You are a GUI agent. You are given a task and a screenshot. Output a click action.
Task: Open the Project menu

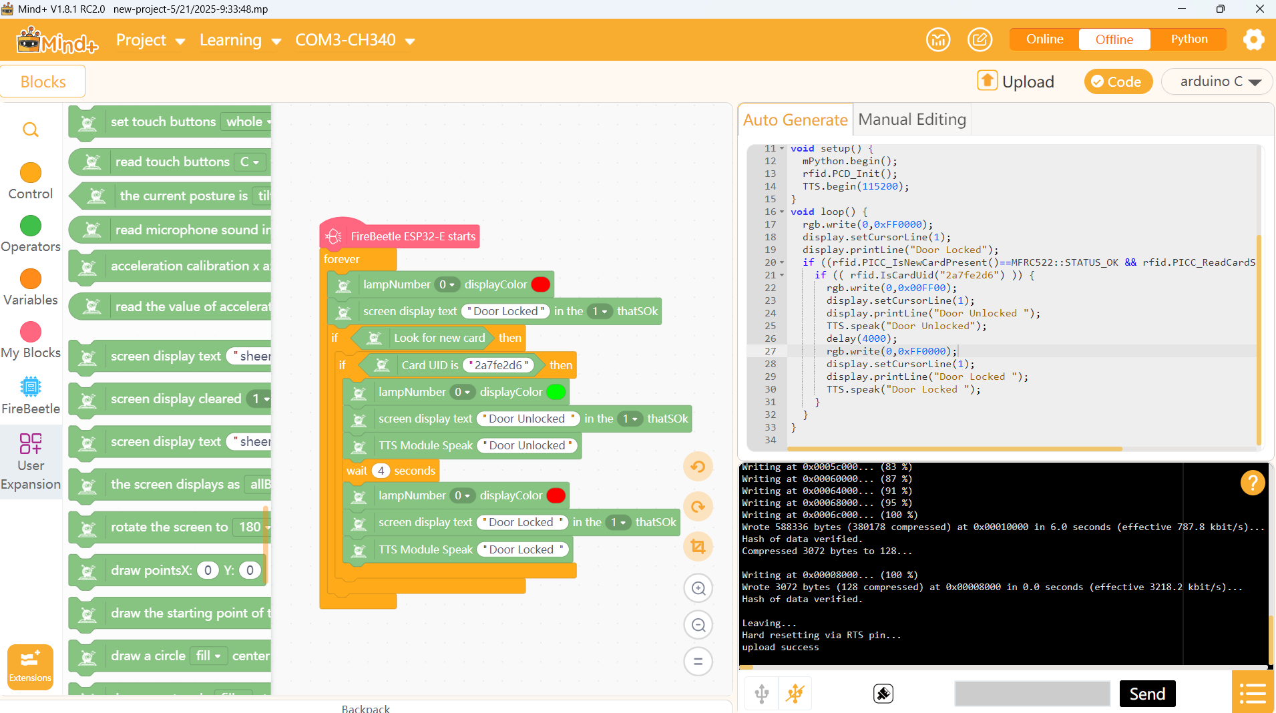point(150,40)
